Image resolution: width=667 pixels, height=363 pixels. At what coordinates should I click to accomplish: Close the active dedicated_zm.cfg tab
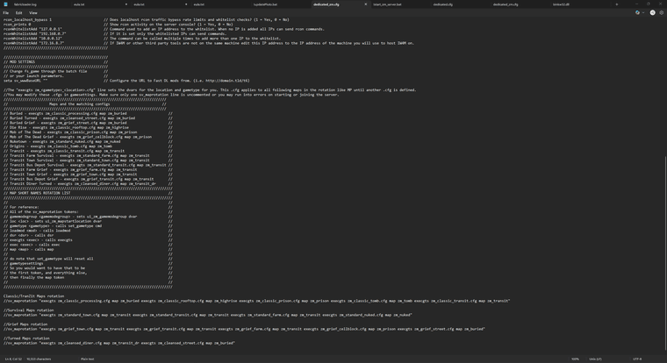[366, 4]
